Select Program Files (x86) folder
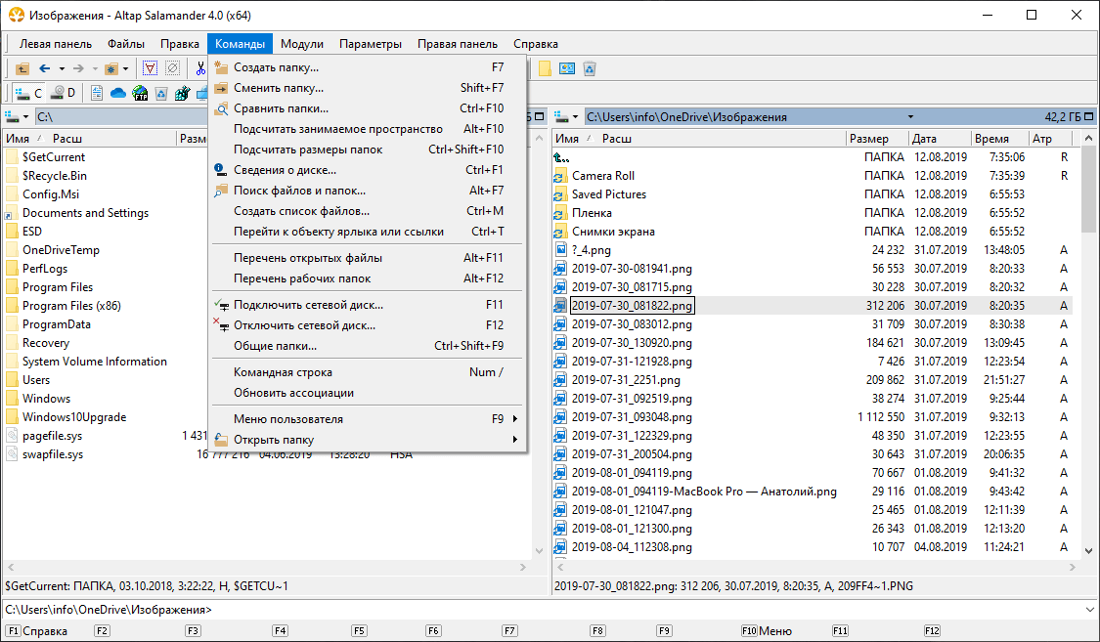Screen dimensions: 1100x642 click(70, 306)
